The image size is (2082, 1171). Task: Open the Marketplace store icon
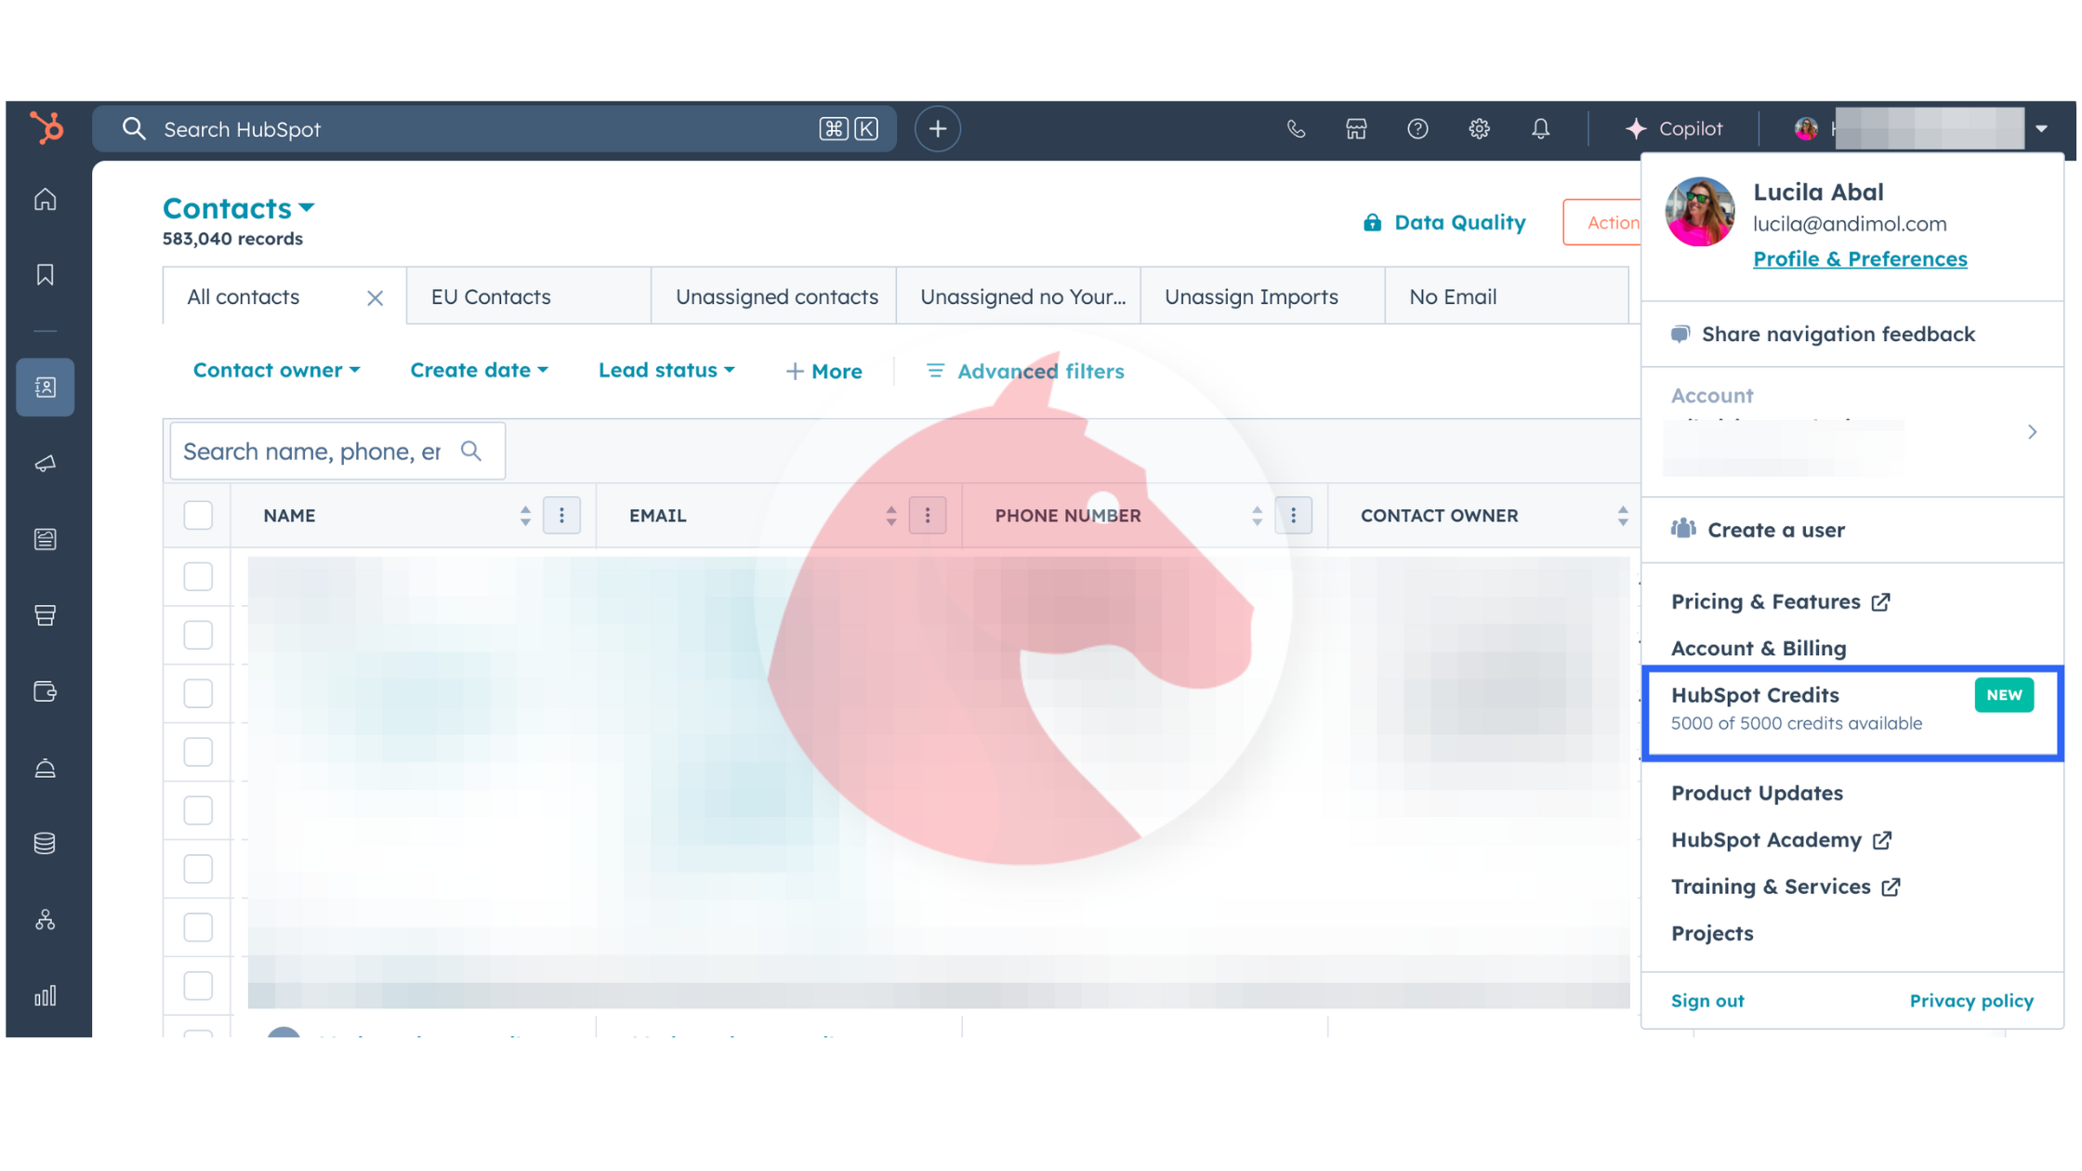click(x=1356, y=128)
